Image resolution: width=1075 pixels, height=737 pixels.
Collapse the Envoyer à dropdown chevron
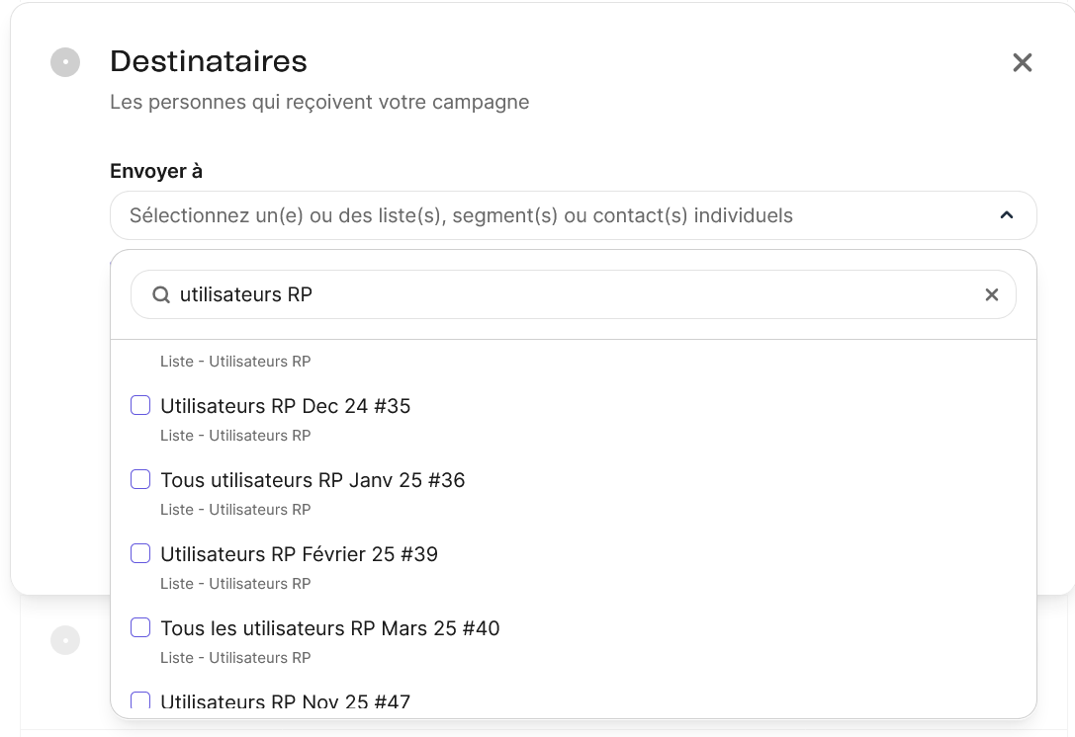tap(1007, 215)
